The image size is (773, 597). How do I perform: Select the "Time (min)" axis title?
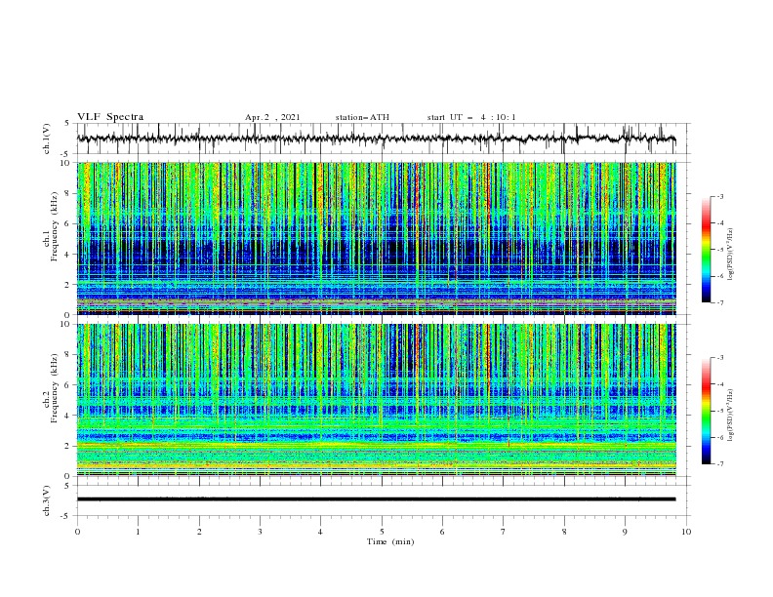coord(390,541)
